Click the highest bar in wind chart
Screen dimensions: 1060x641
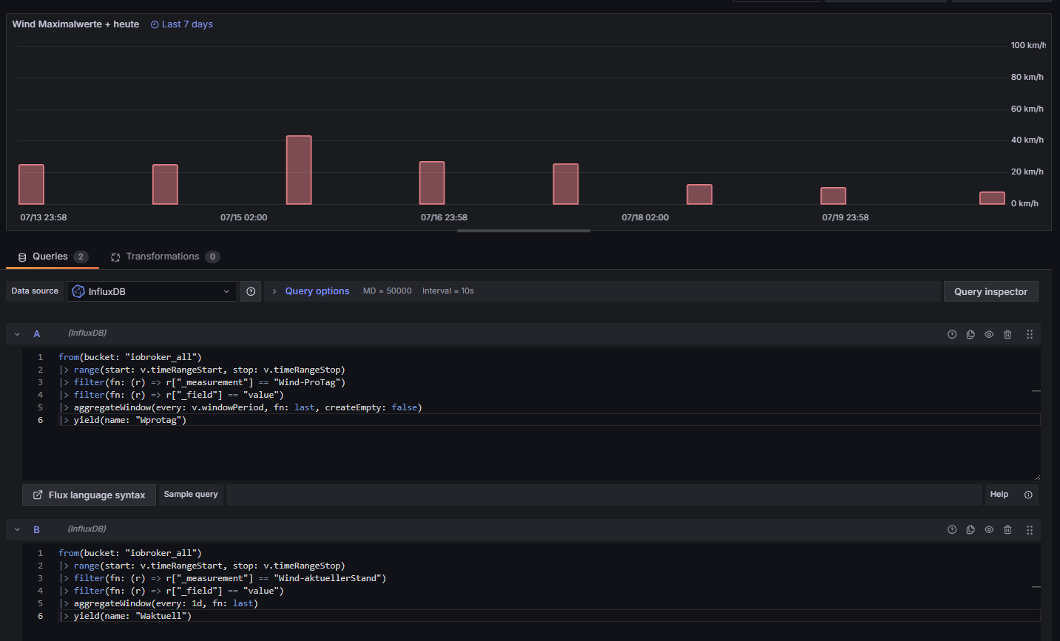click(299, 170)
